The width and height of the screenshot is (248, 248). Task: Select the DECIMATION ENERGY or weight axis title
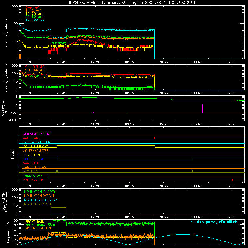point(5,201)
